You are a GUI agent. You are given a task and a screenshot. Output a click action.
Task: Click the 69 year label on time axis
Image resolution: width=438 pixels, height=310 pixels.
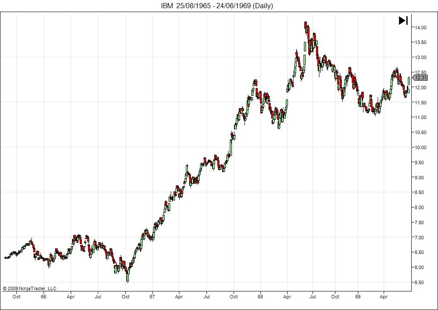pyautogui.click(x=358, y=297)
